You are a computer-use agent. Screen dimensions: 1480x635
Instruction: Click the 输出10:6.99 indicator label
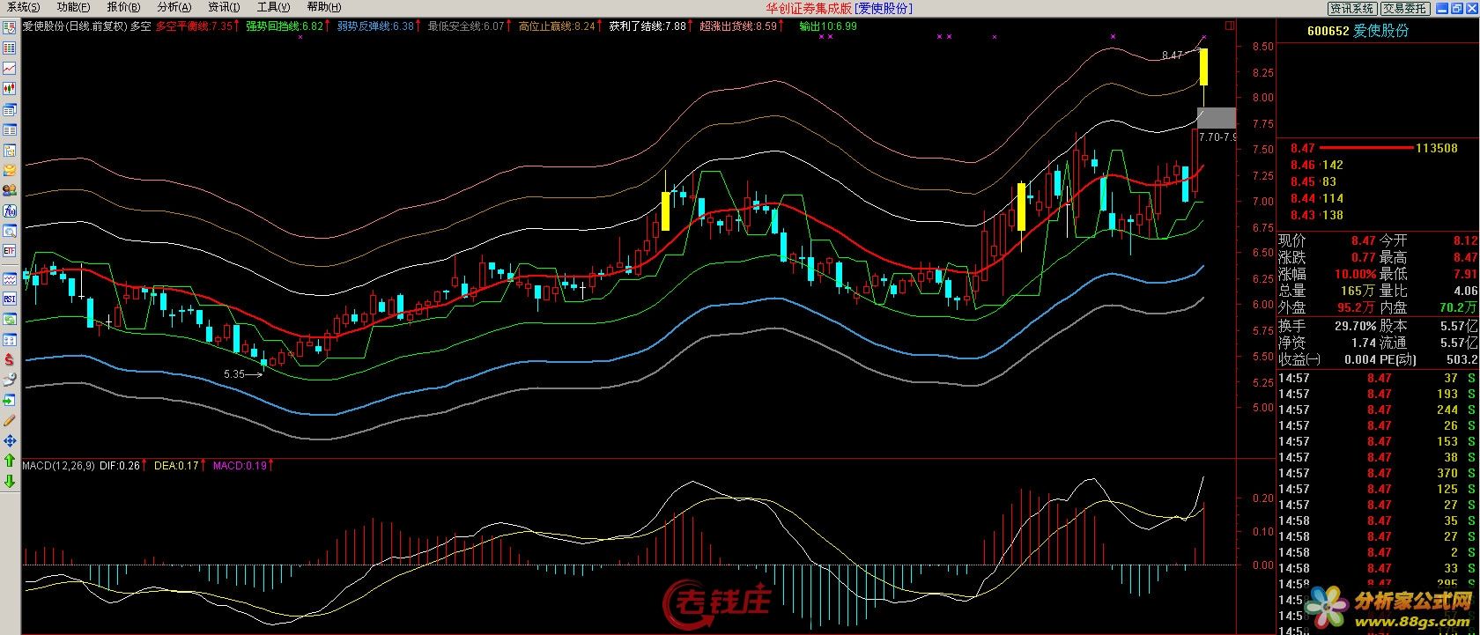point(828,26)
